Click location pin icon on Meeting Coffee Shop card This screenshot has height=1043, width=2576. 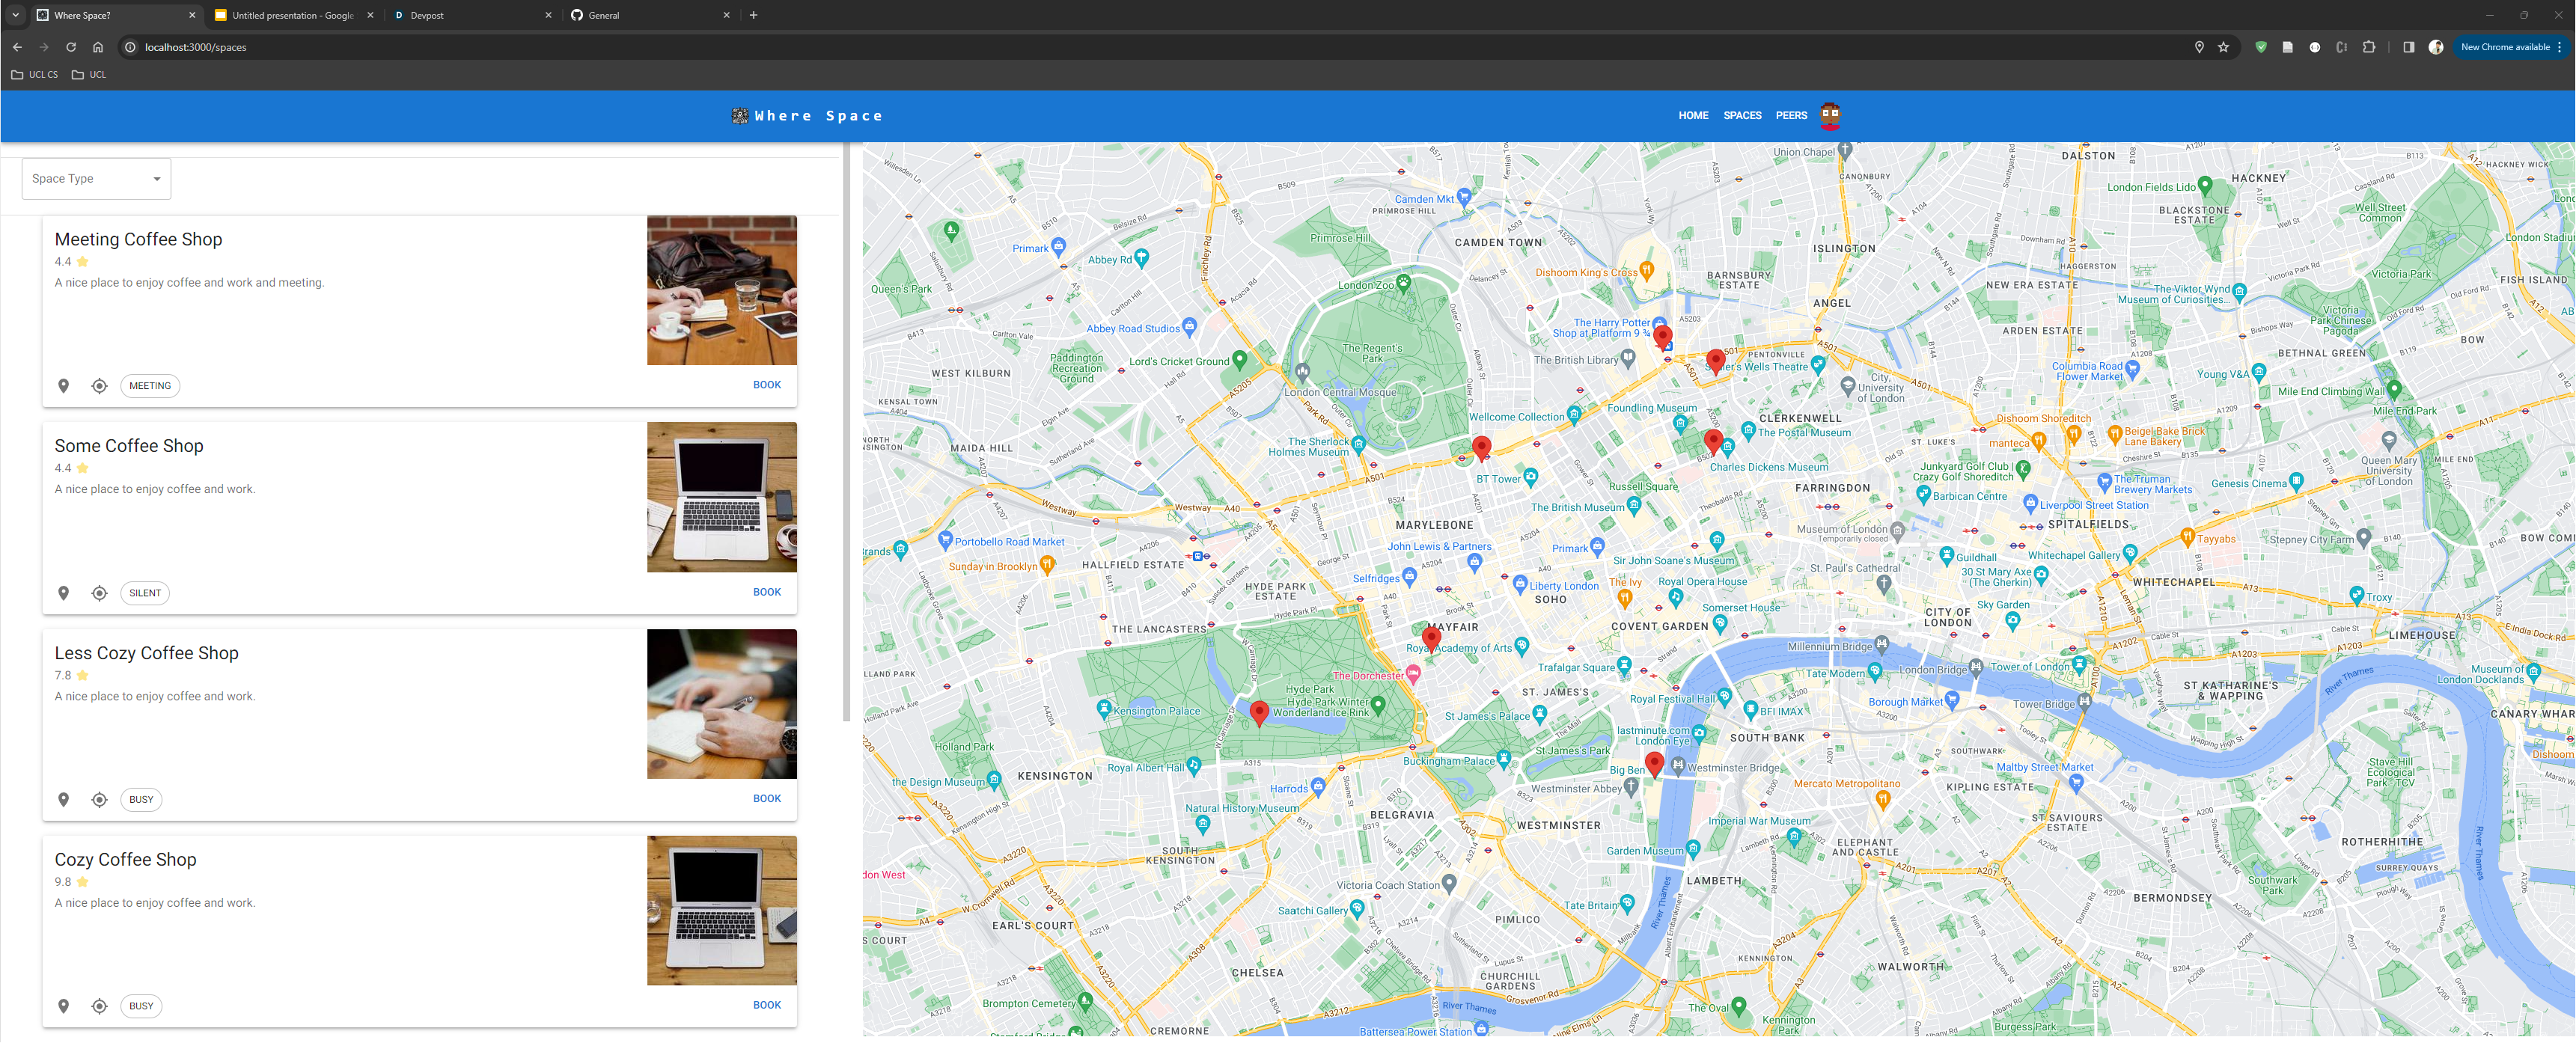[63, 386]
